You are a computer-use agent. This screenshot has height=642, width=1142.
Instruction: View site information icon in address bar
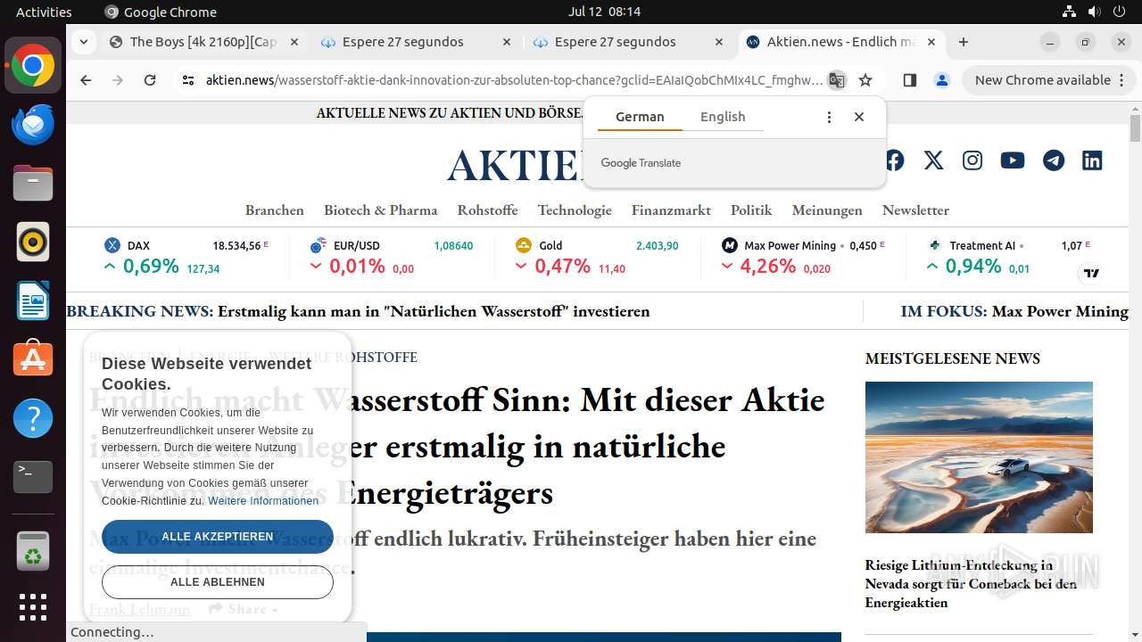[x=187, y=80]
